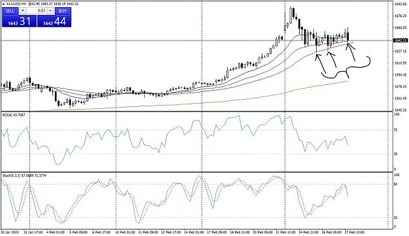
Task: Collapse the one-click trading panel triangle
Action: click(3, 4)
